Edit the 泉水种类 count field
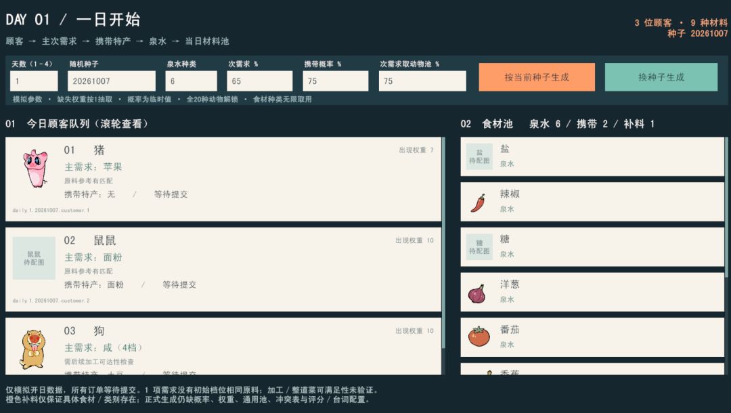 (191, 81)
